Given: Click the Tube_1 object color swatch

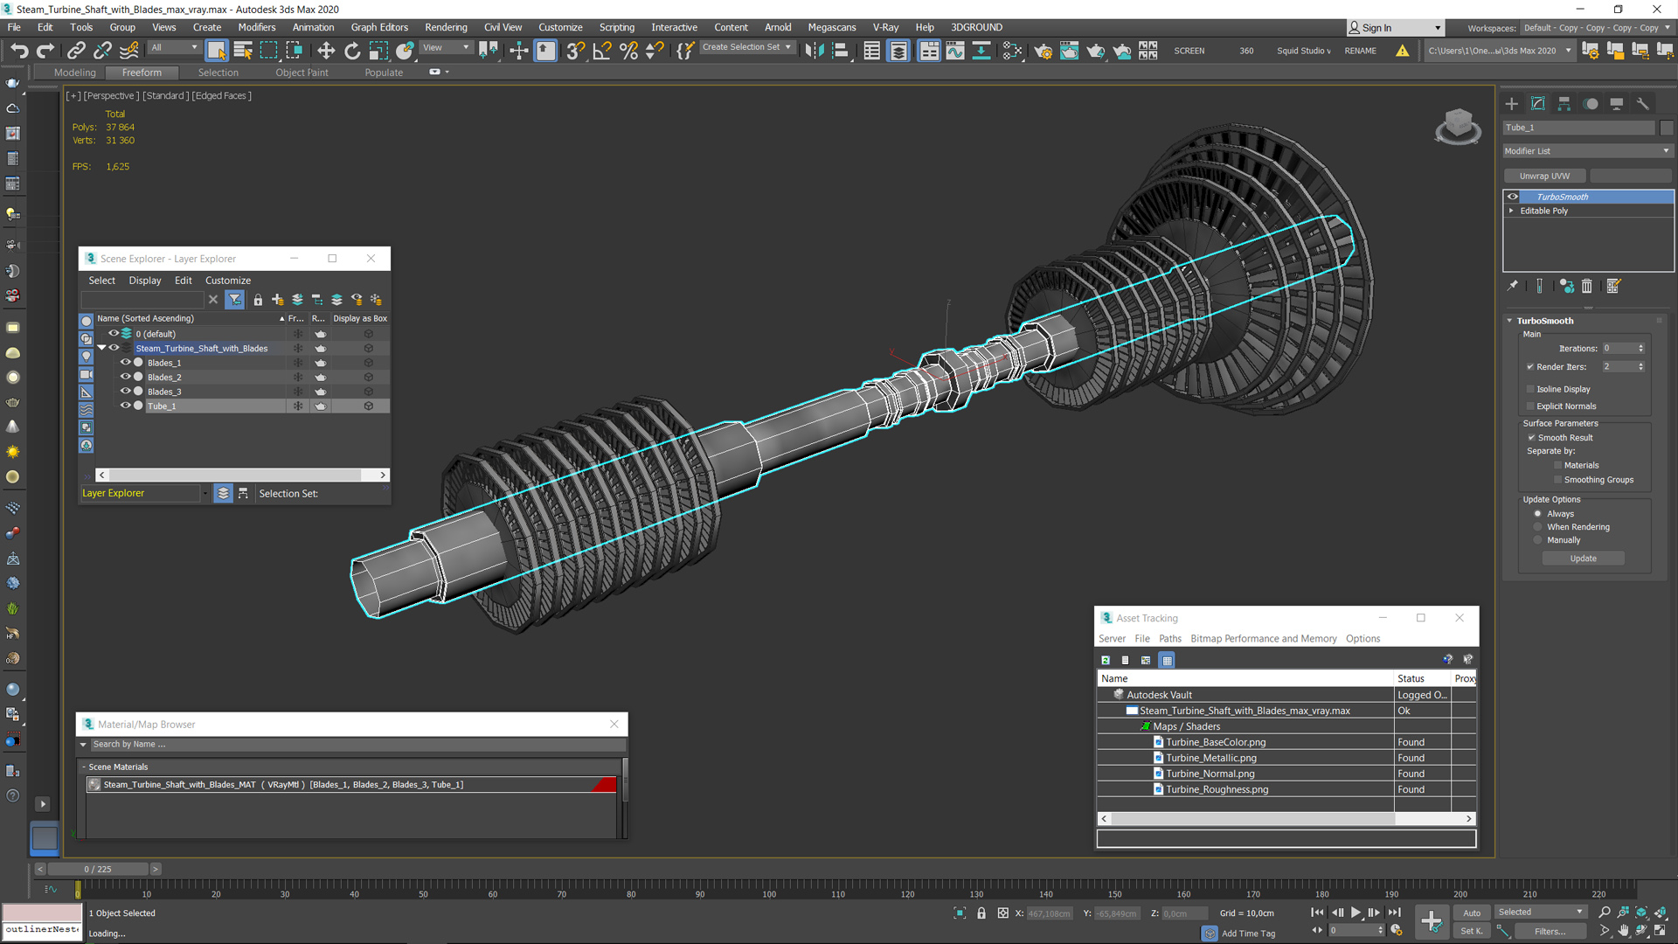Looking at the screenshot, I should click(1667, 128).
